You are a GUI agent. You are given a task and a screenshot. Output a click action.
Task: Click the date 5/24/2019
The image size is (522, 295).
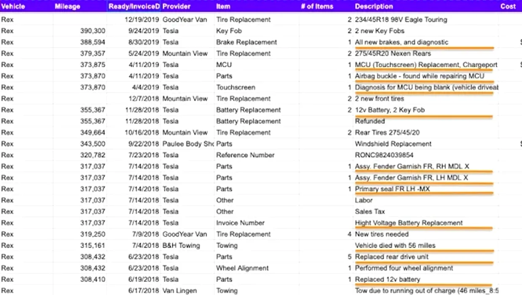pyautogui.click(x=144, y=54)
